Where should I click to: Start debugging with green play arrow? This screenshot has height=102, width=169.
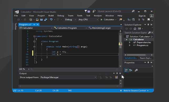point(101,19)
